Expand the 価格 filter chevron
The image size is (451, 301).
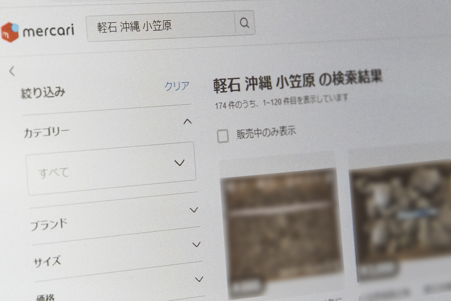(199, 279)
